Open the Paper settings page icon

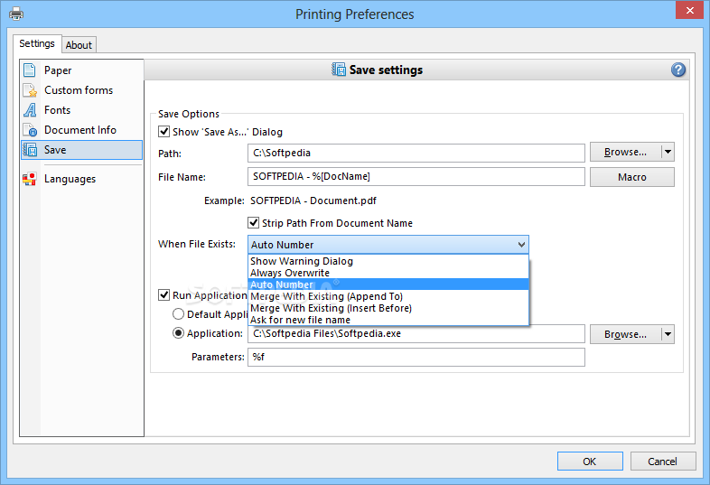[30, 70]
